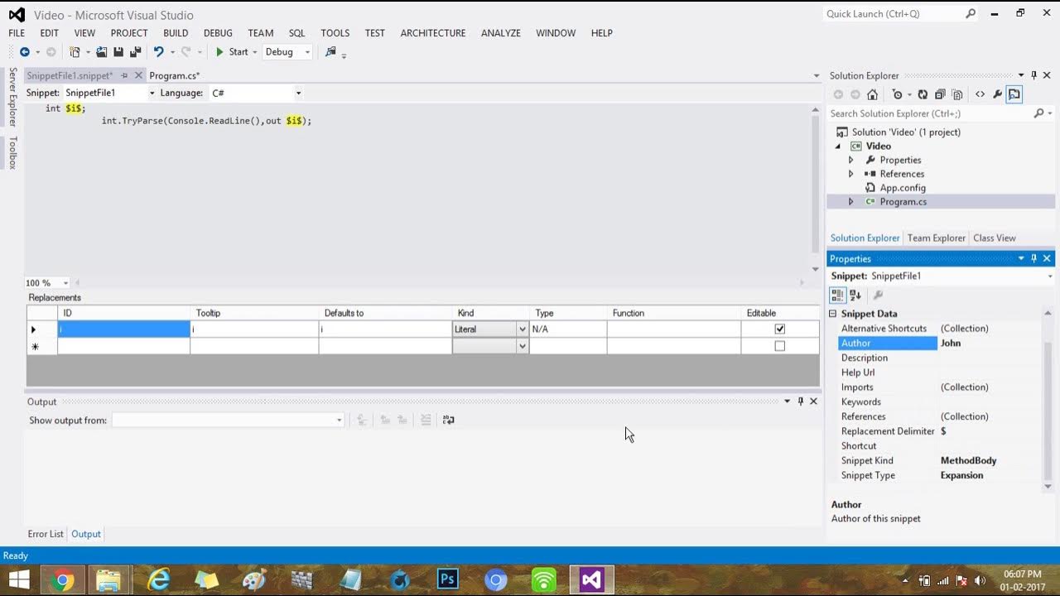
Task: Click the search magnifier in Solution Explorer
Action: pos(1039,113)
